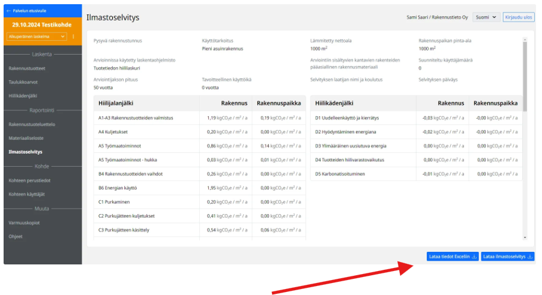Click the scrollbar up arrow
This screenshot has height=295, width=542.
(x=525, y=40)
